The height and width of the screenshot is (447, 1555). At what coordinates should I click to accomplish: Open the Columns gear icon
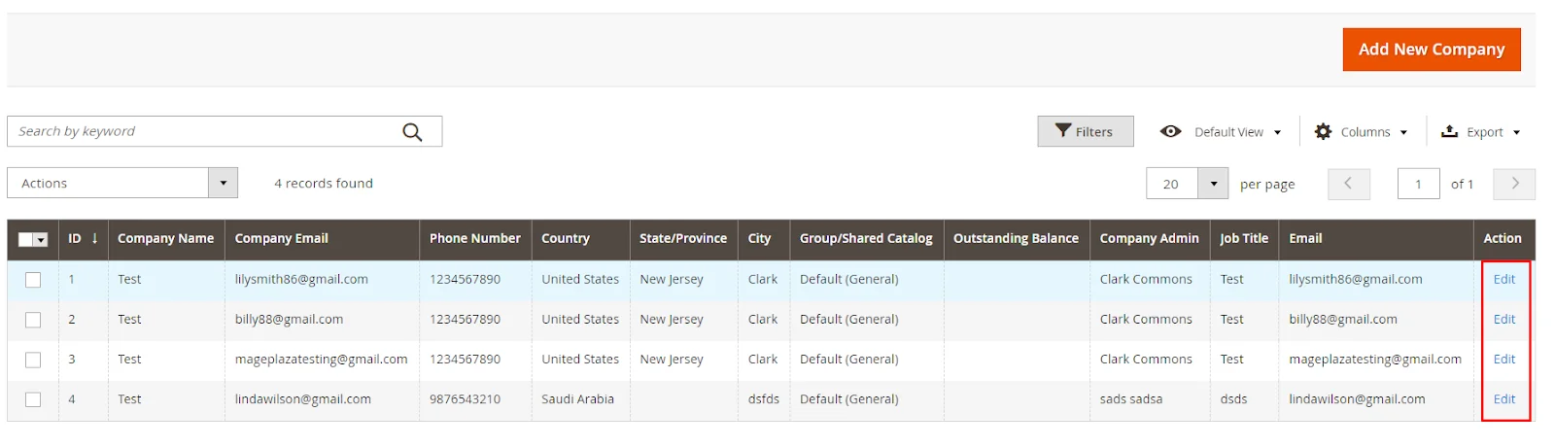click(1323, 132)
